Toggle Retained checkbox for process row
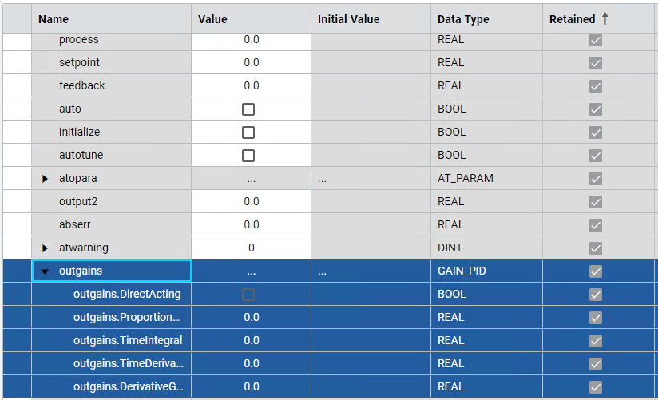 pyautogui.click(x=595, y=40)
